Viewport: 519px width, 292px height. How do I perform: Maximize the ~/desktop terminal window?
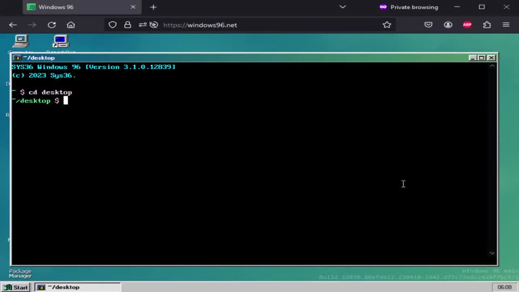click(x=482, y=58)
